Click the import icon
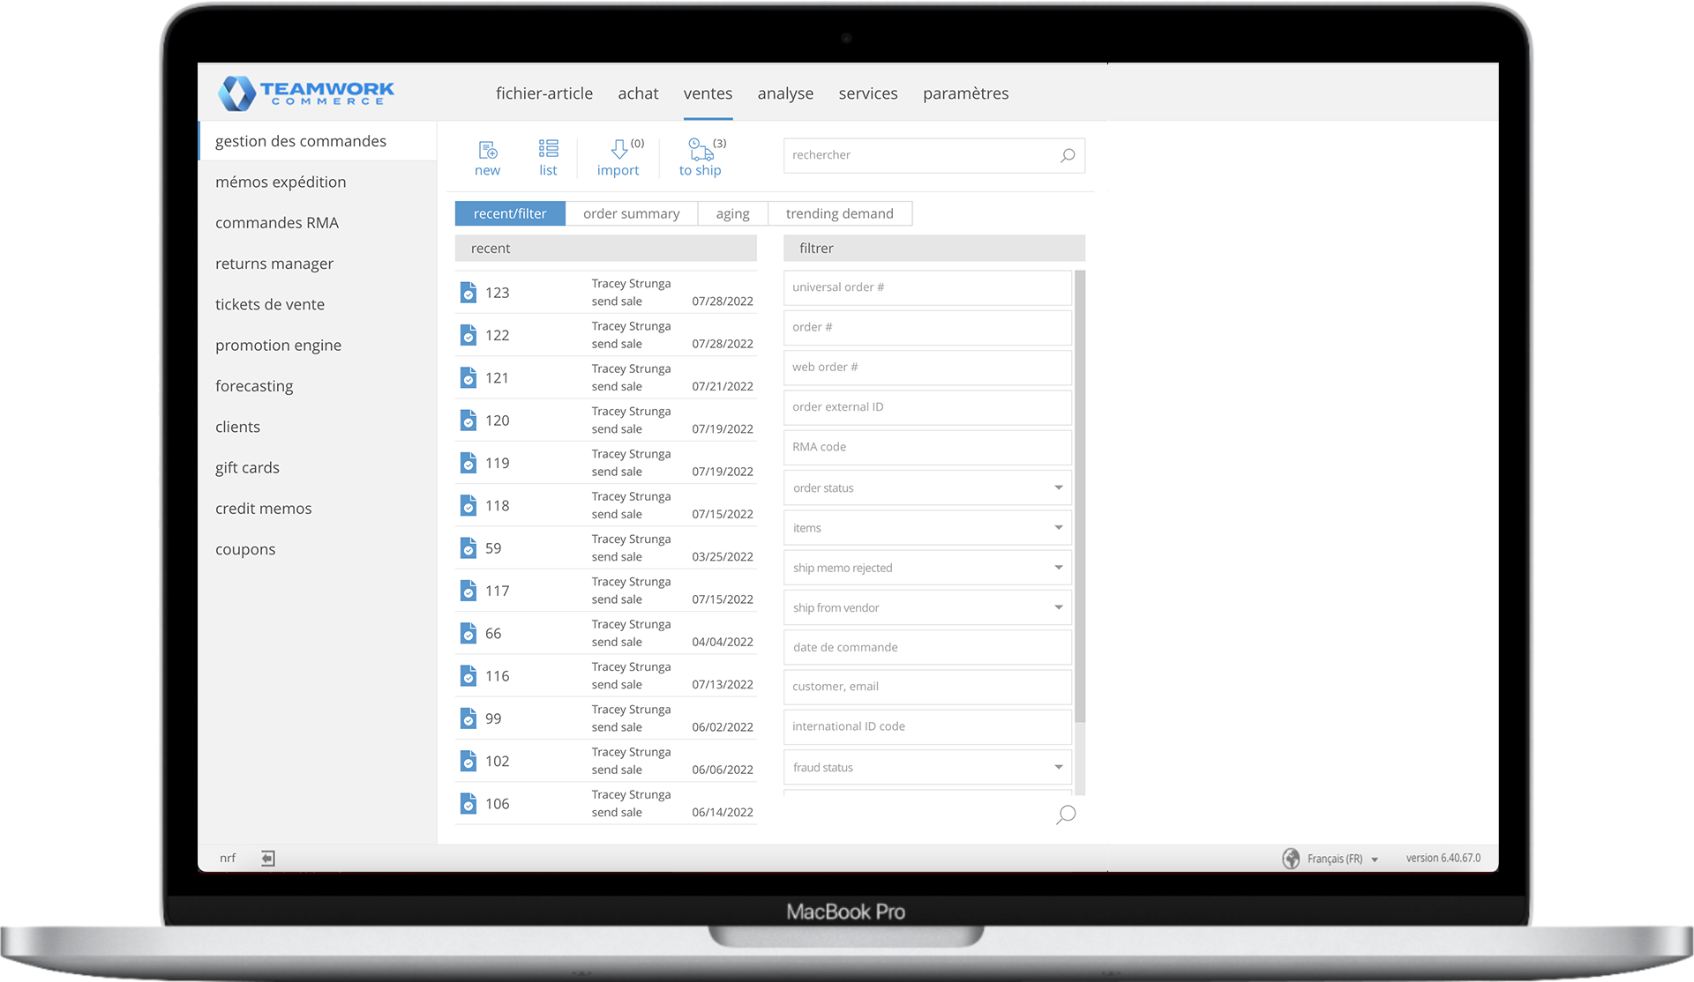This screenshot has height=982, width=1694. (618, 150)
